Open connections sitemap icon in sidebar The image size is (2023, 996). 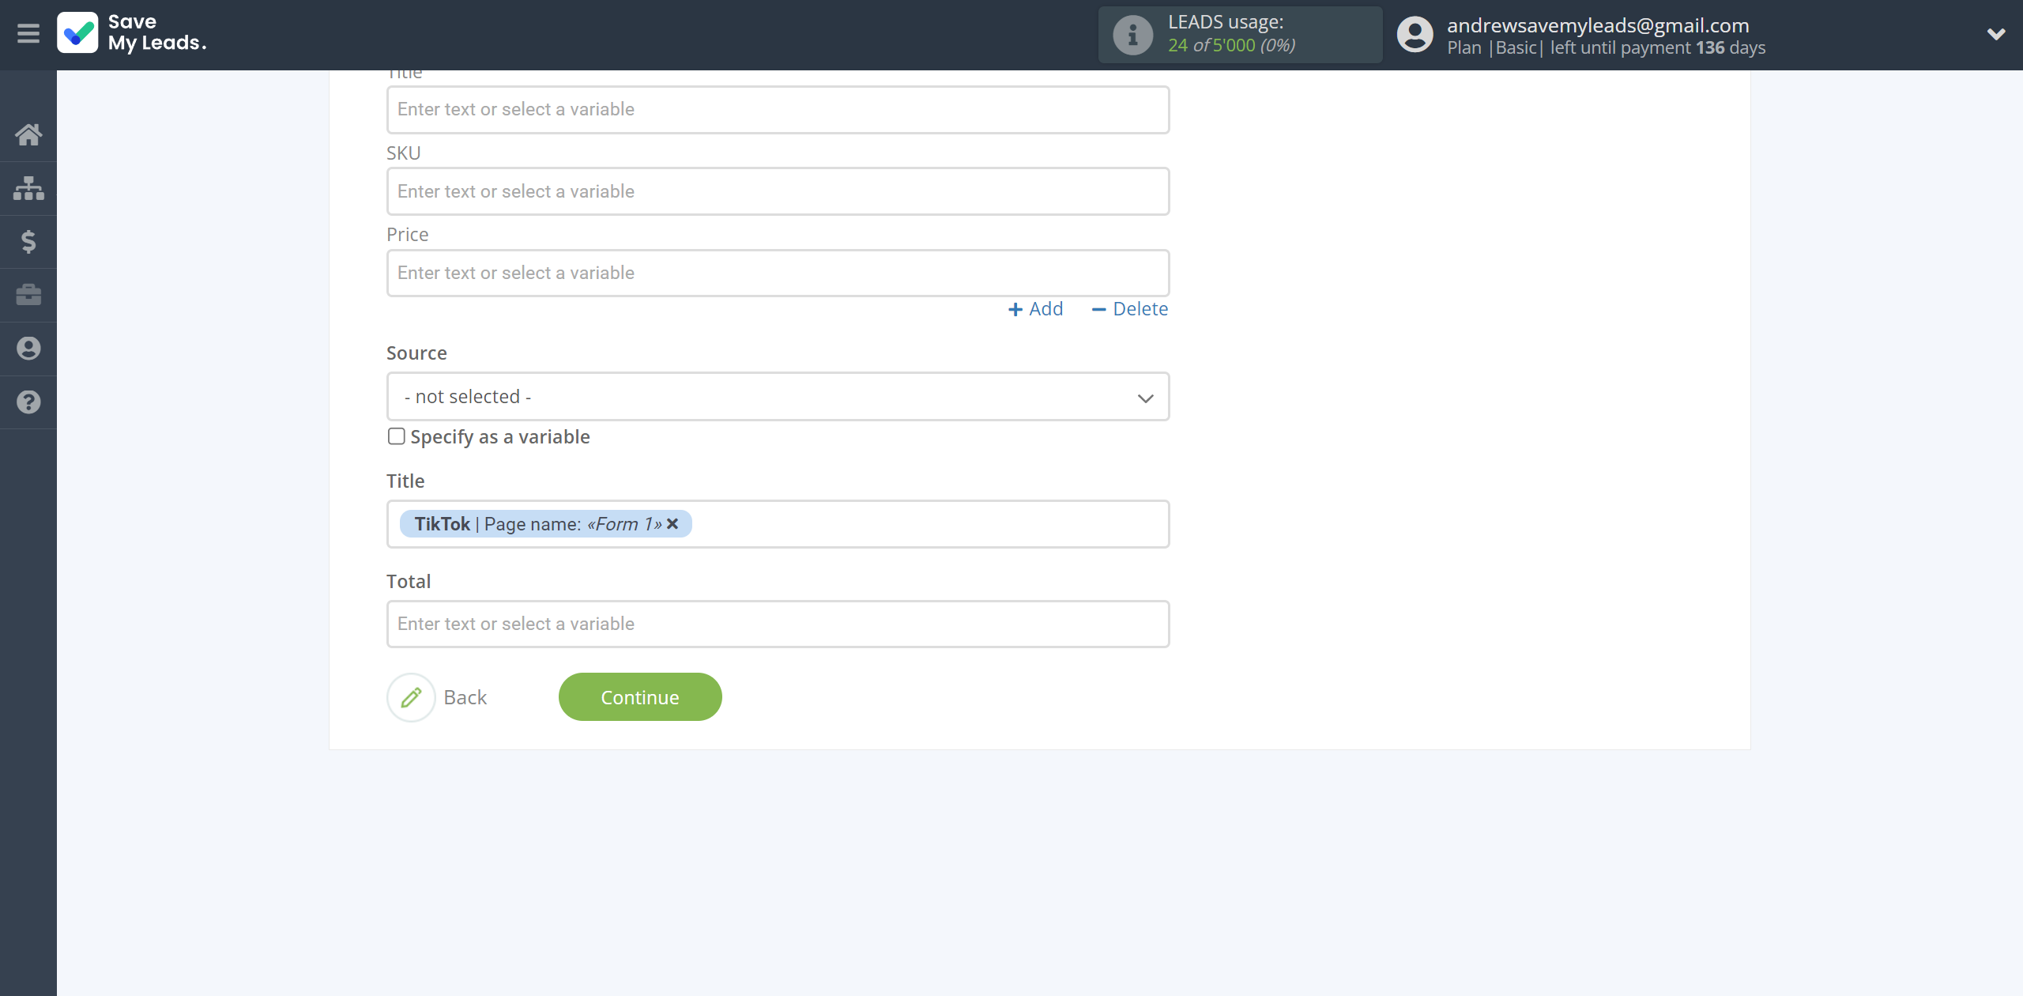pyautogui.click(x=28, y=188)
